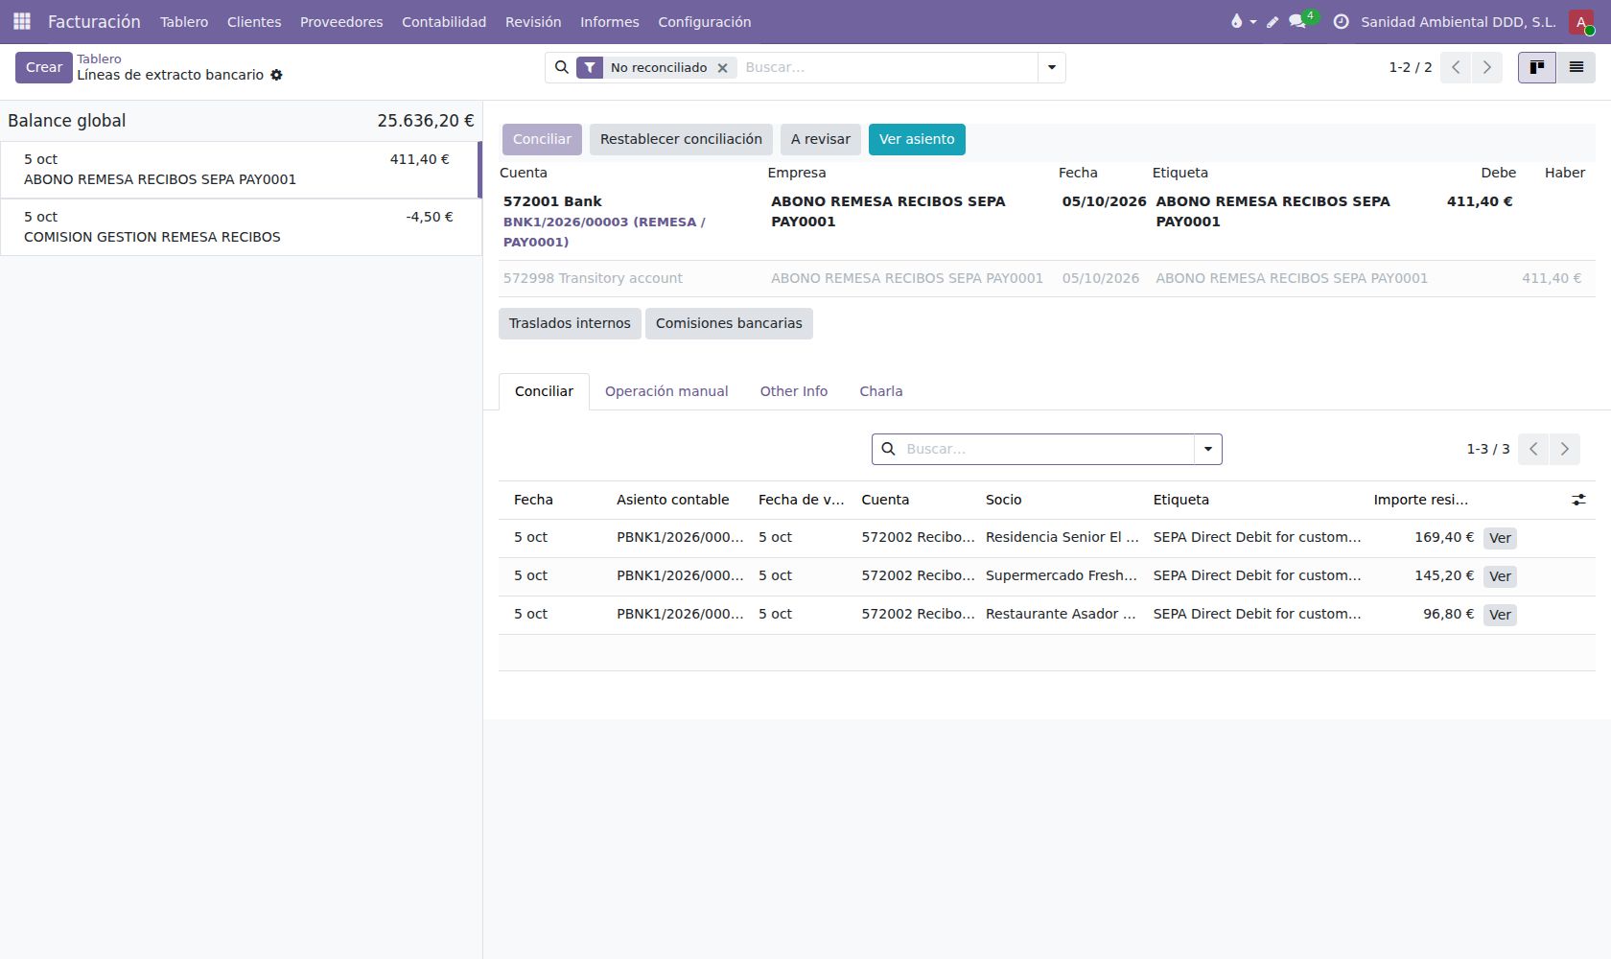Switch to the list view icon
The image size is (1611, 959).
pos(1576,67)
